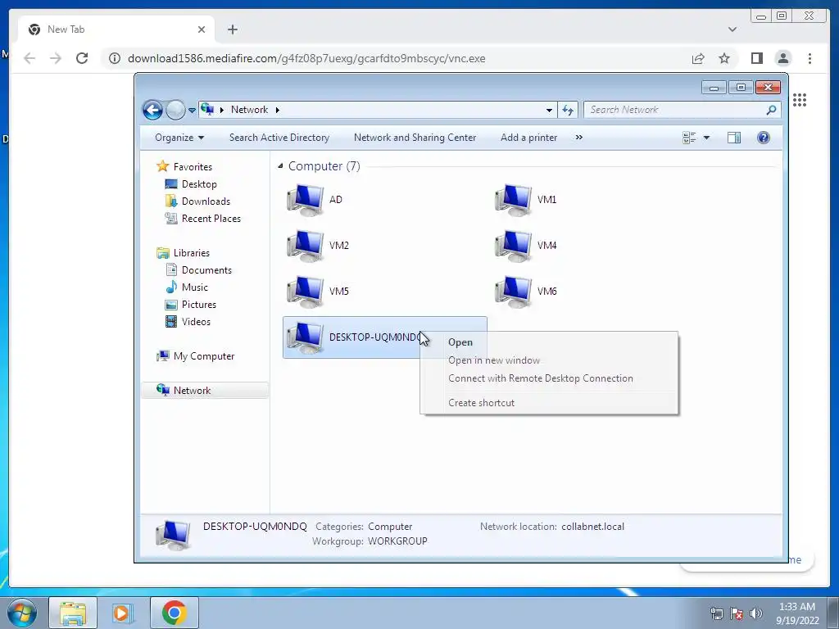The image size is (839, 629).
Task: Open Explorer help question mark icon
Action: (764, 138)
